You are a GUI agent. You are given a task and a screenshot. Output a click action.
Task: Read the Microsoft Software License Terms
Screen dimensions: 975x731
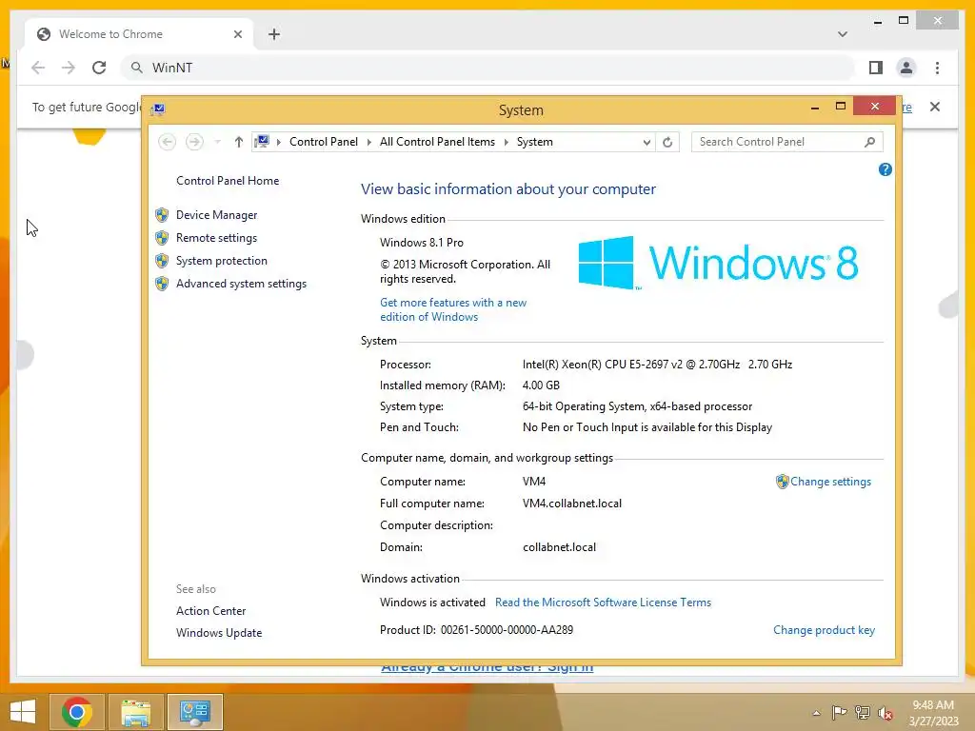point(603,603)
